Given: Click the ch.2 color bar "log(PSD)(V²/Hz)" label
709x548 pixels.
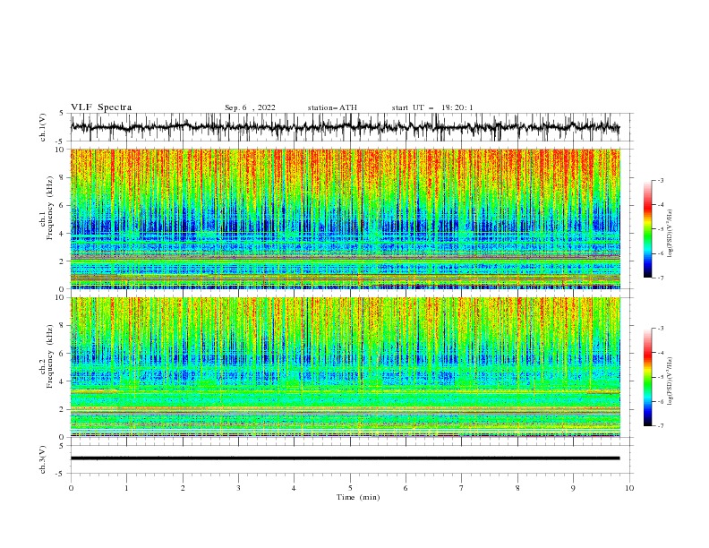Looking at the screenshot, I should [670, 381].
